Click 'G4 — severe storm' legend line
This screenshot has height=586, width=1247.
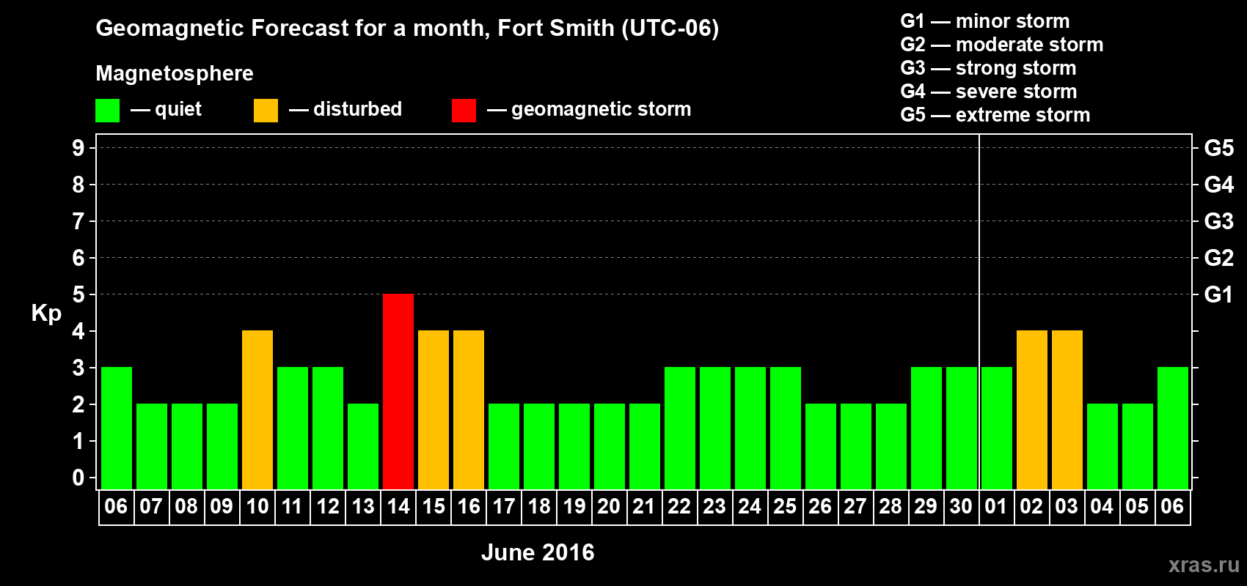(x=989, y=92)
